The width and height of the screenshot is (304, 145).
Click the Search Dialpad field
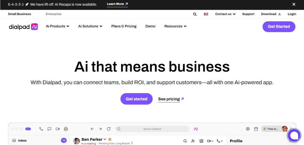(x=152, y=129)
